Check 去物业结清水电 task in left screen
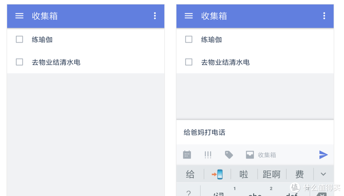The width and height of the screenshot is (344, 196). (x=19, y=62)
